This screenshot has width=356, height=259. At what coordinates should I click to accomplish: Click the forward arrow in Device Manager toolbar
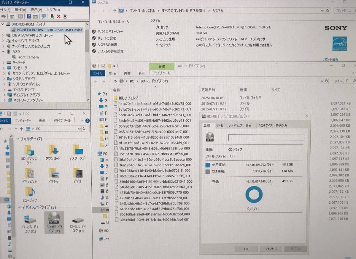[x=4, y=17]
